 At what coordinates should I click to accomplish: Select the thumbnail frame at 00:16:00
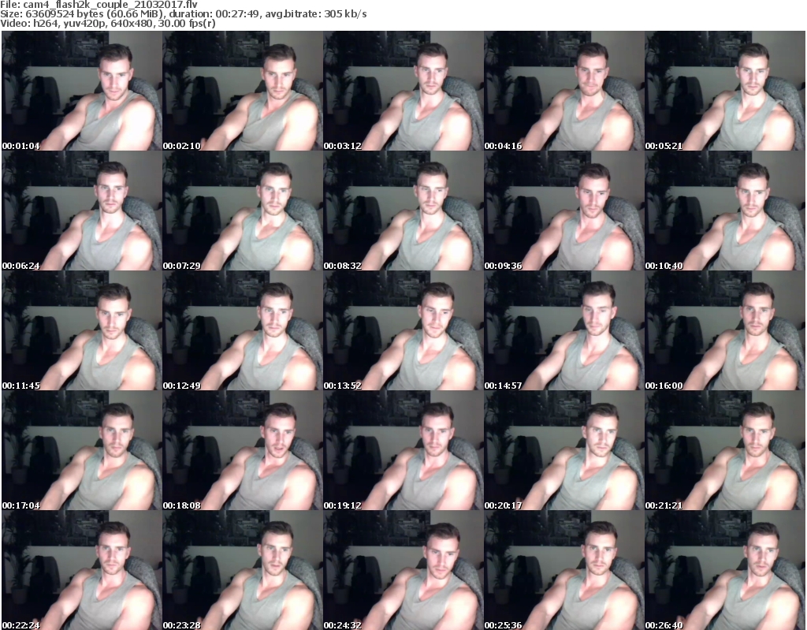[x=725, y=330]
